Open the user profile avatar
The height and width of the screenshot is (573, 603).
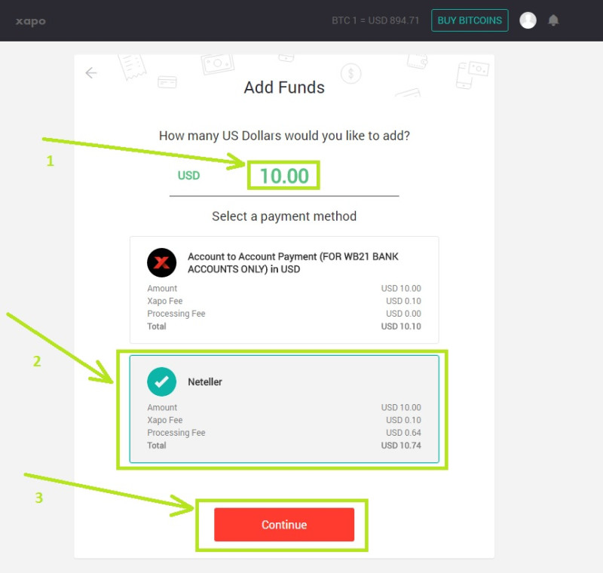click(528, 20)
